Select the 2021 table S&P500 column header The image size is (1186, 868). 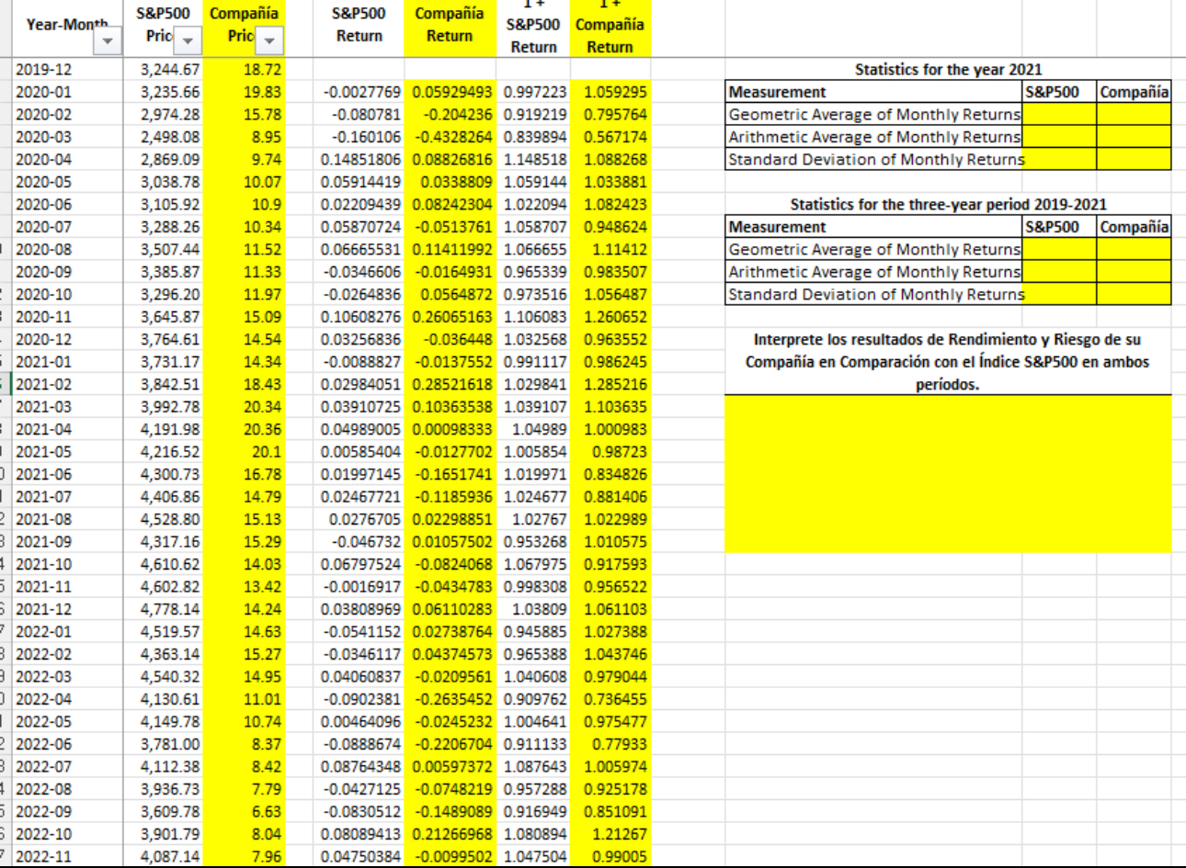1059,92
